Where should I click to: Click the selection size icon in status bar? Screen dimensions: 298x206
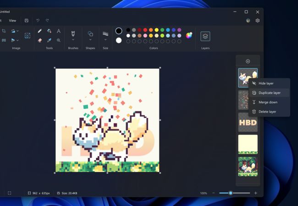[9, 193]
